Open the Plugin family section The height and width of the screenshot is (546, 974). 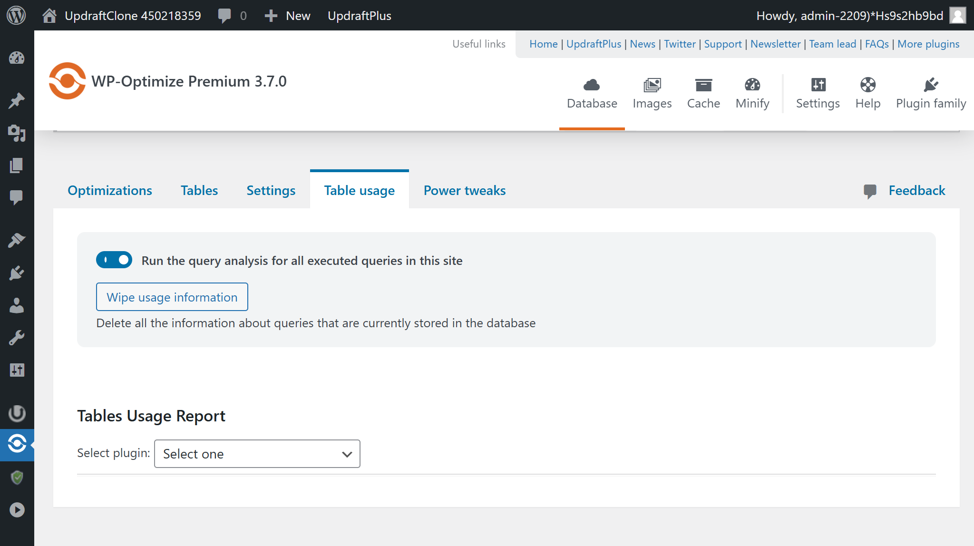coord(931,94)
